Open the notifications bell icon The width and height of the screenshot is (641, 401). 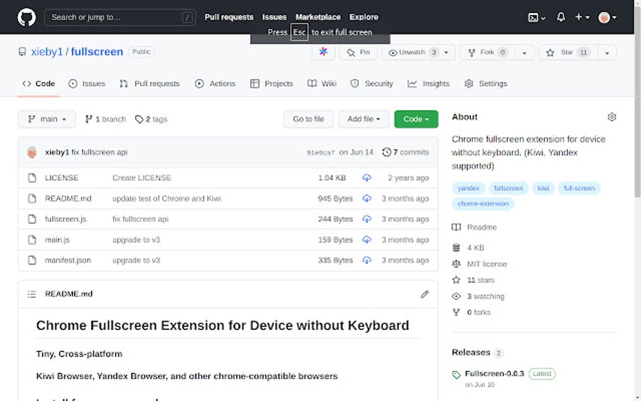pos(560,17)
